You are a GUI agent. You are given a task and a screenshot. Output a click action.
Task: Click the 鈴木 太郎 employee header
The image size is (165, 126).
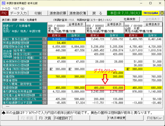tap(105, 28)
